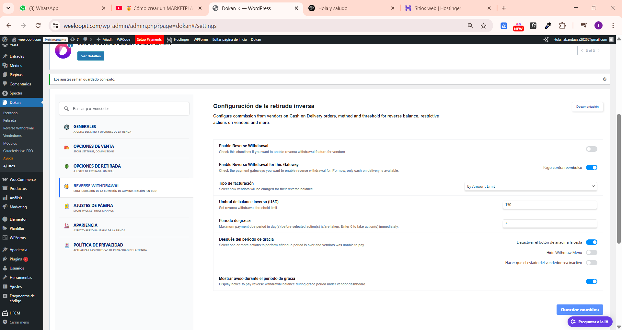Click the browser reload button
This screenshot has width=622, height=330.
pyautogui.click(x=38, y=26)
